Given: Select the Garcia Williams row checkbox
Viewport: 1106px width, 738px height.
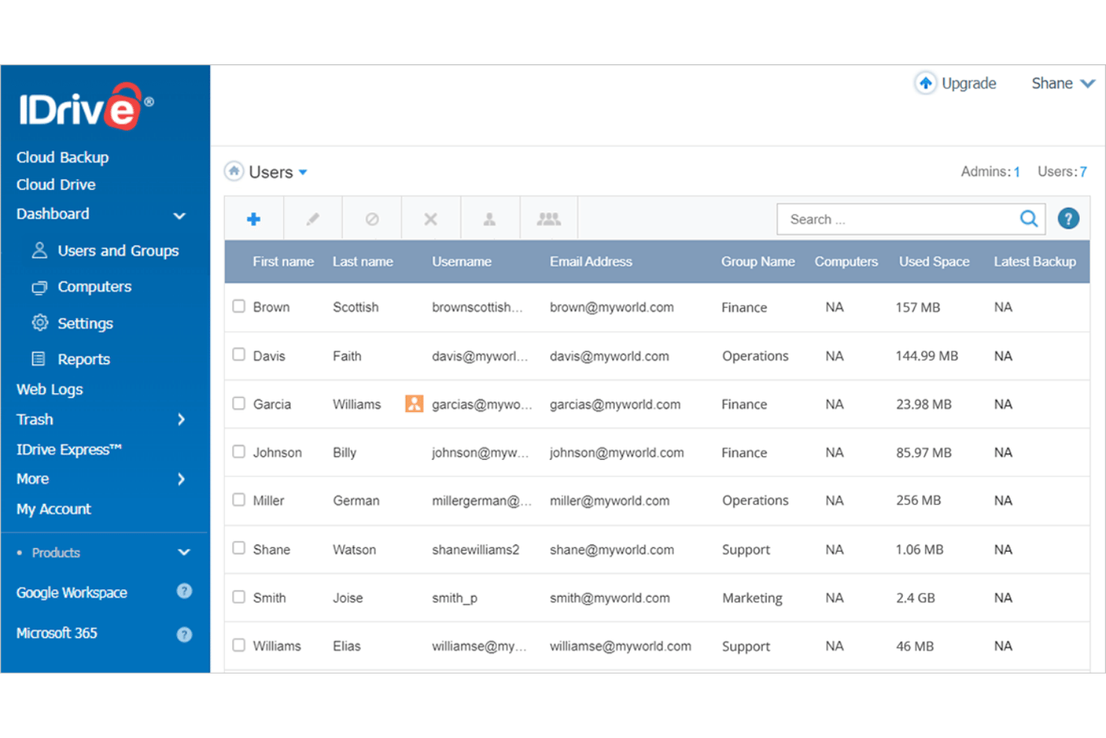Looking at the screenshot, I should pyautogui.click(x=239, y=403).
